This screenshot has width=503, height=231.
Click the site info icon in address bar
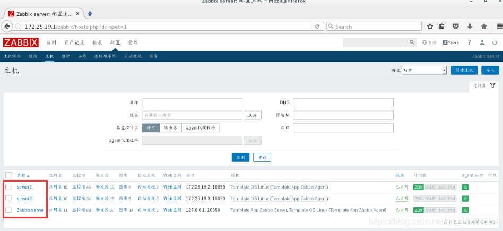point(18,27)
